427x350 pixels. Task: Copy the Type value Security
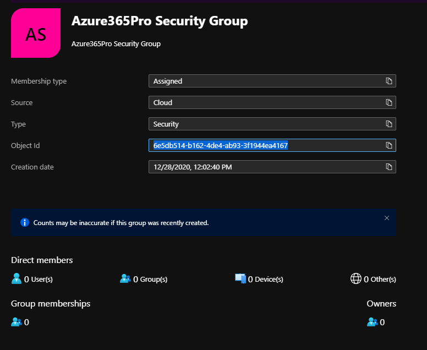[389, 124]
